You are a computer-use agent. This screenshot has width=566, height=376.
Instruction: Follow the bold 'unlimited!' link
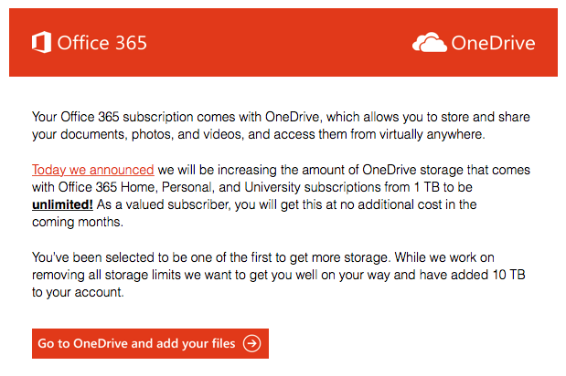(x=62, y=204)
